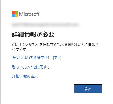Click the blue square in Microsoft logo
Screen dimensions: 113x104
13,15
